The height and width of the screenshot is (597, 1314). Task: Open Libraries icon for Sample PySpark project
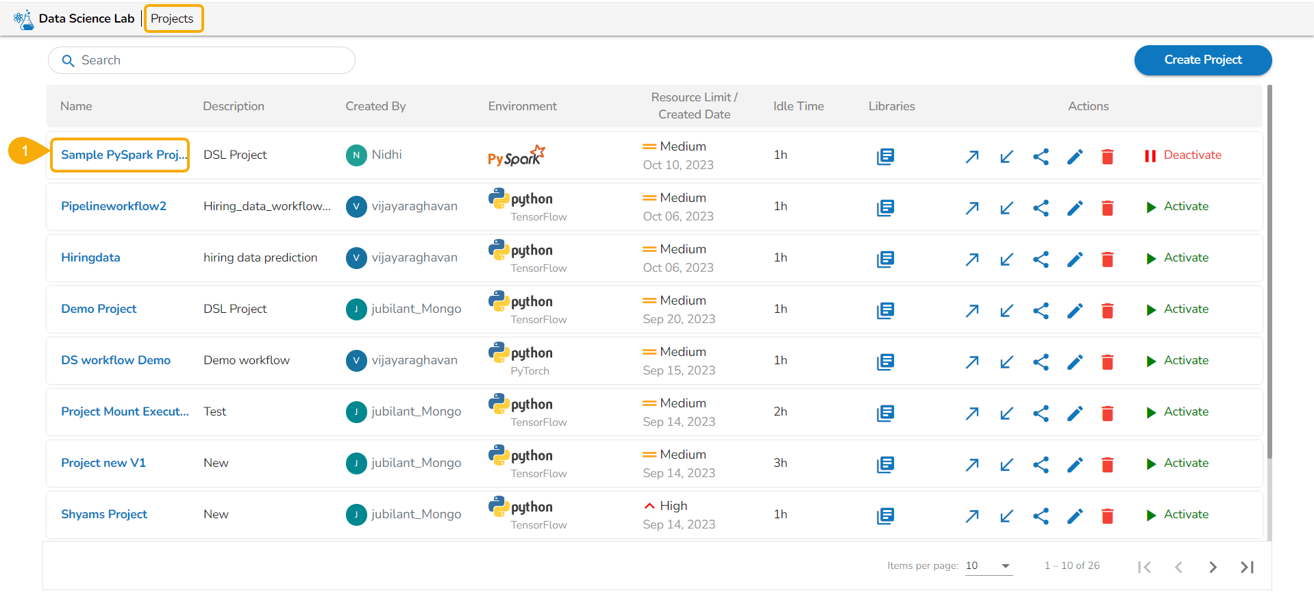(885, 157)
